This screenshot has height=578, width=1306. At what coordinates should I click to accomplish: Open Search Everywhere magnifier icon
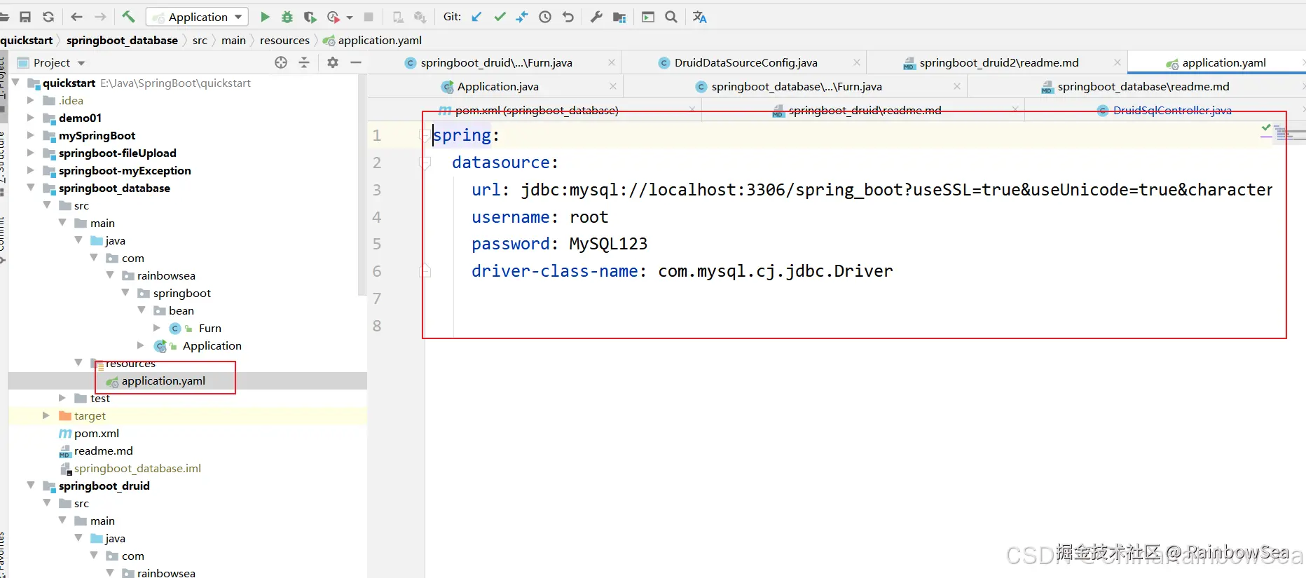pos(671,17)
